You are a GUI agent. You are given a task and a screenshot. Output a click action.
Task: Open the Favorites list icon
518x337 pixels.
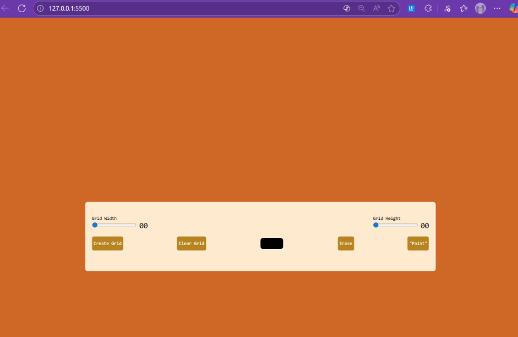463,8
